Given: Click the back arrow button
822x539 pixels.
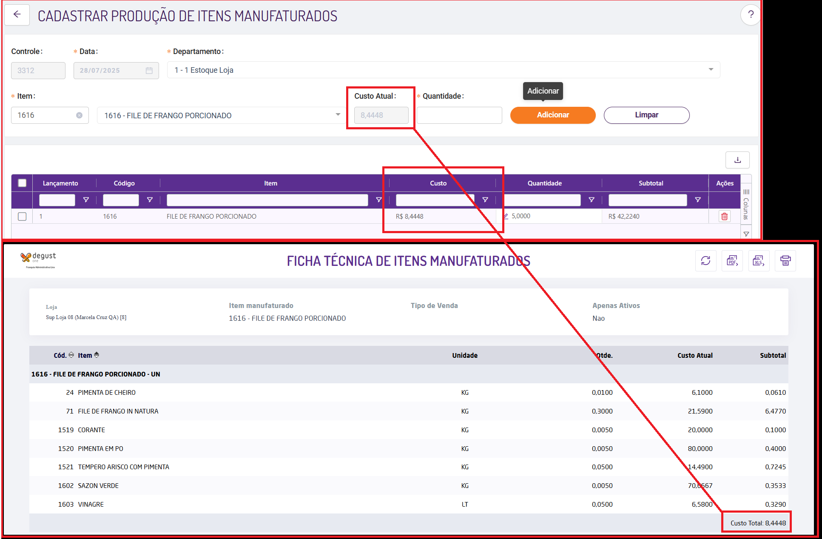Looking at the screenshot, I should 17,15.
